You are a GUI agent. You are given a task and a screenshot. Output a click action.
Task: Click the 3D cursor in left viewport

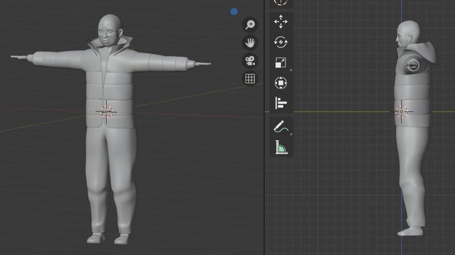point(106,111)
